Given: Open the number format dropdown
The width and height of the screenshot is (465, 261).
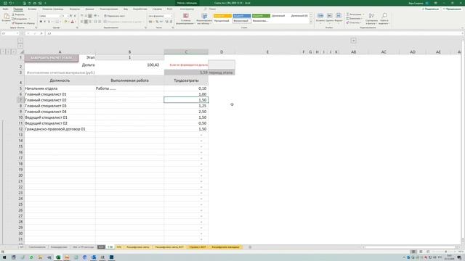Looking at the screenshot, I should pos(171,16).
